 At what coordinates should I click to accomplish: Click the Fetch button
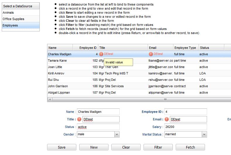point(190,147)
